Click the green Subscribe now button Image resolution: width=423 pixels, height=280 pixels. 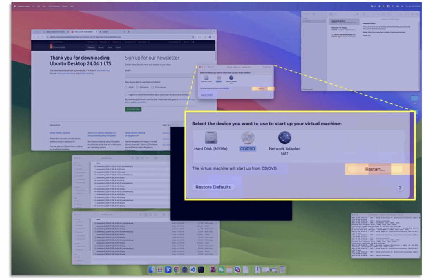133,109
